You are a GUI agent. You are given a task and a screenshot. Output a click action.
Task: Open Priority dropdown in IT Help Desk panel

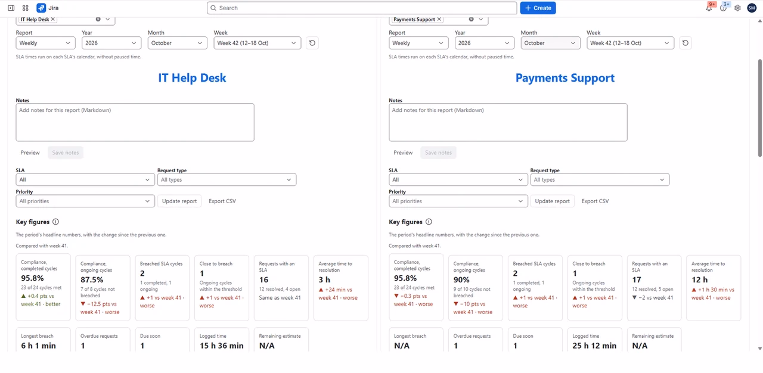point(85,201)
